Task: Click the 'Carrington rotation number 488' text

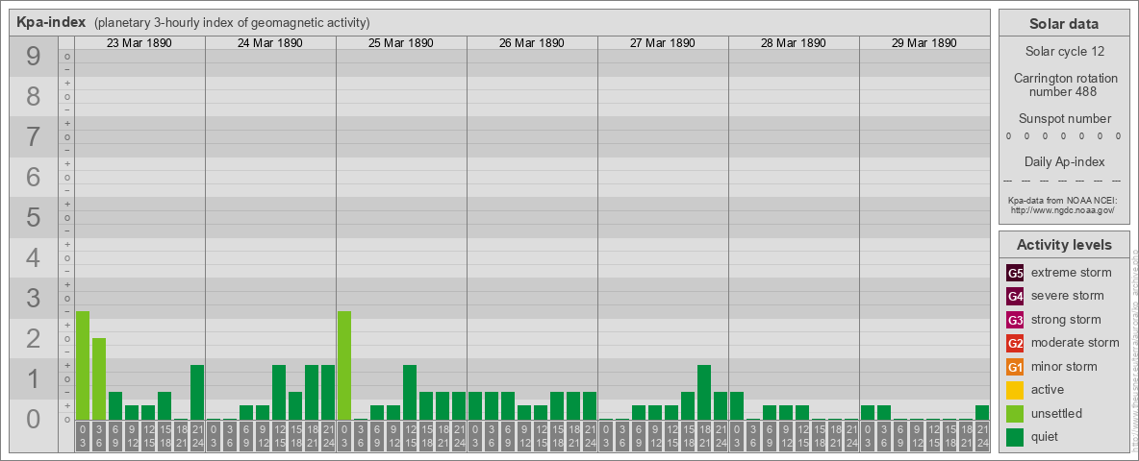Action: [1064, 85]
